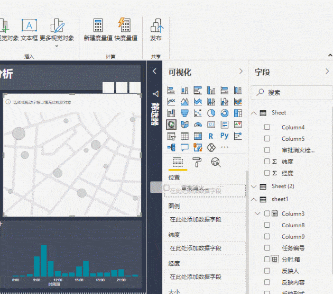Select the stacked column chart visual
This screenshot has width=333, height=294.
click(x=184, y=91)
